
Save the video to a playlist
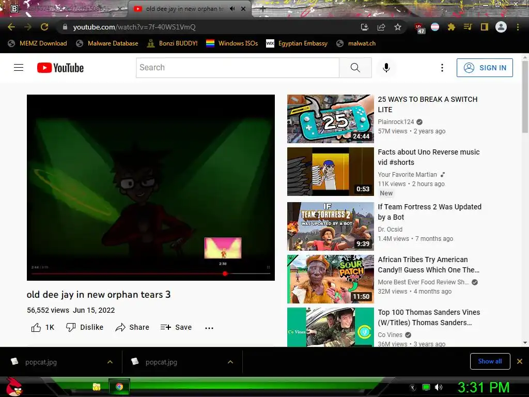click(176, 327)
